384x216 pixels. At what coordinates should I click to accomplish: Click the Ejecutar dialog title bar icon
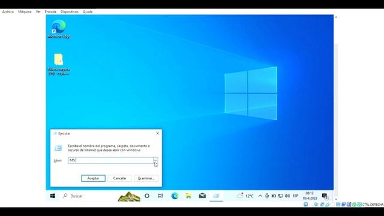[x=55, y=133]
